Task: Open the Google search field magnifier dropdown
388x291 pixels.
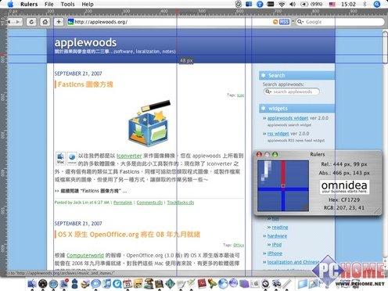Action: [x=300, y=22]
